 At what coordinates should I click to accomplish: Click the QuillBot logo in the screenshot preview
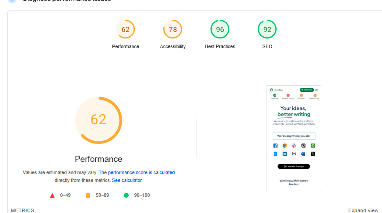(x=277, y=90)
